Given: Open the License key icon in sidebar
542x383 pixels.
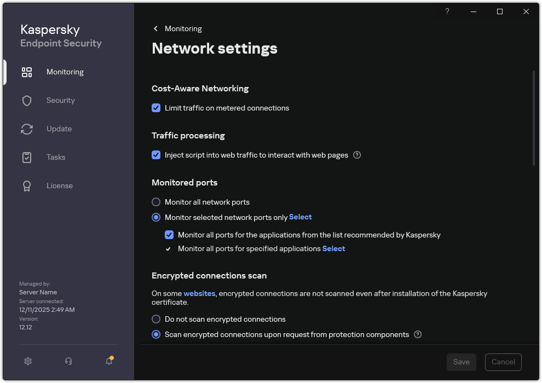Looking at the screenshot, I should 27,185.
